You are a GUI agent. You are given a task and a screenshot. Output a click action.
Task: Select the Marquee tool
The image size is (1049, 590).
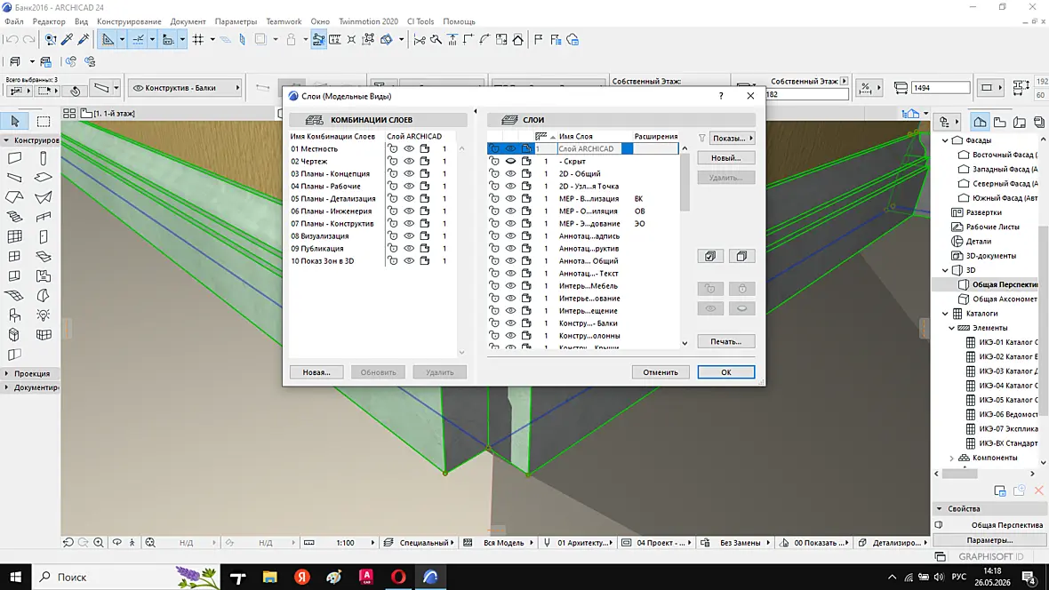pos(44,121)
